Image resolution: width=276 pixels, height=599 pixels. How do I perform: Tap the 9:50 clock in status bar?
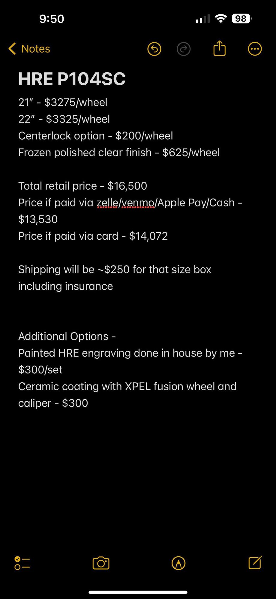(52, 19)
